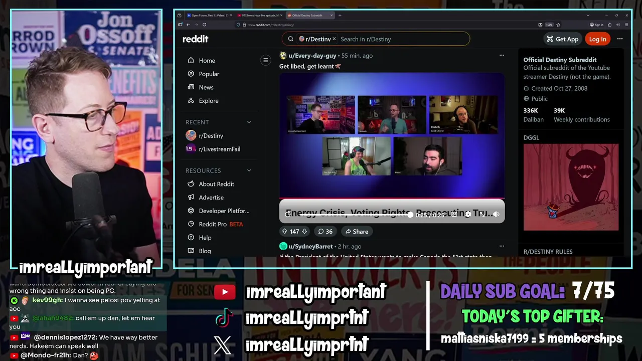Open Home in Reddit sidebar
Image resolution: width=642 pixels, height=361 pixels.
point(207,60)
